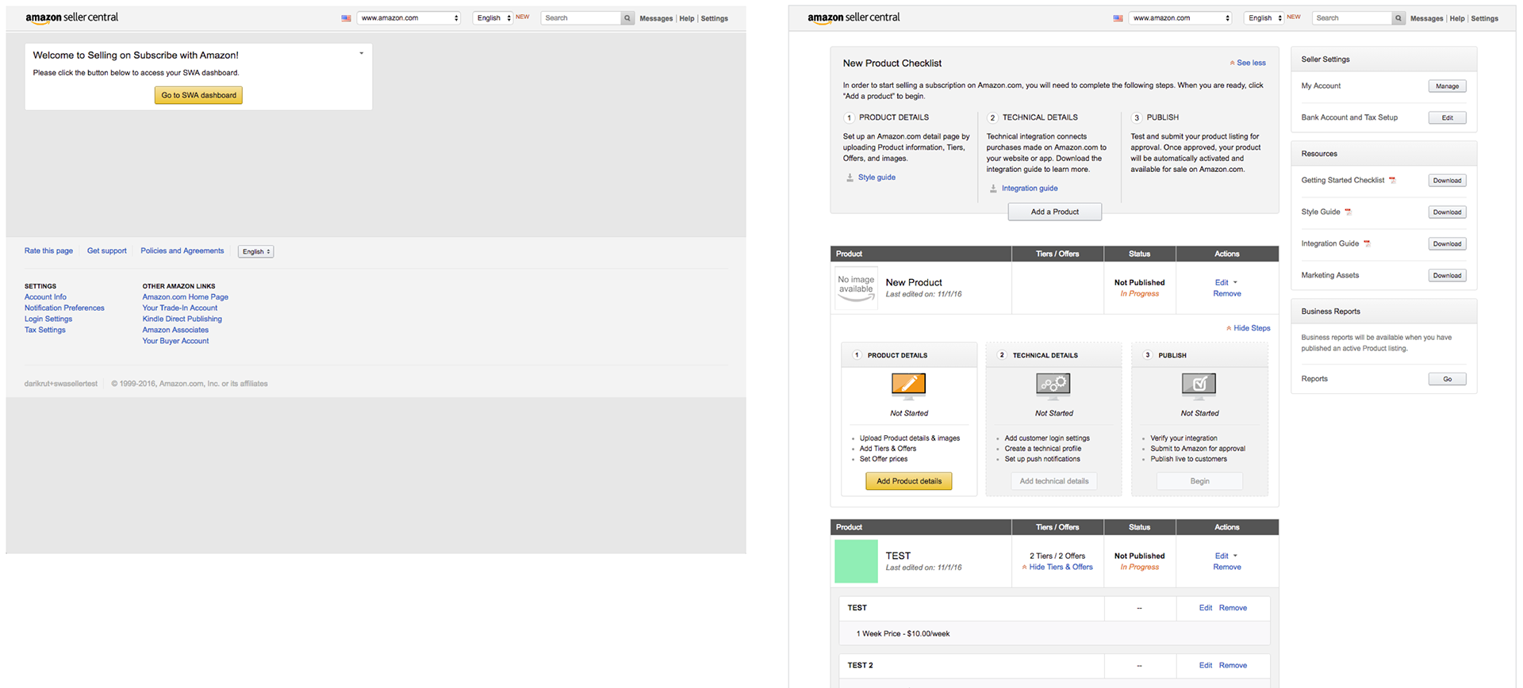Open the Get support link
1523x688 pixels.
pyautogui.click(x=107, y=251)
